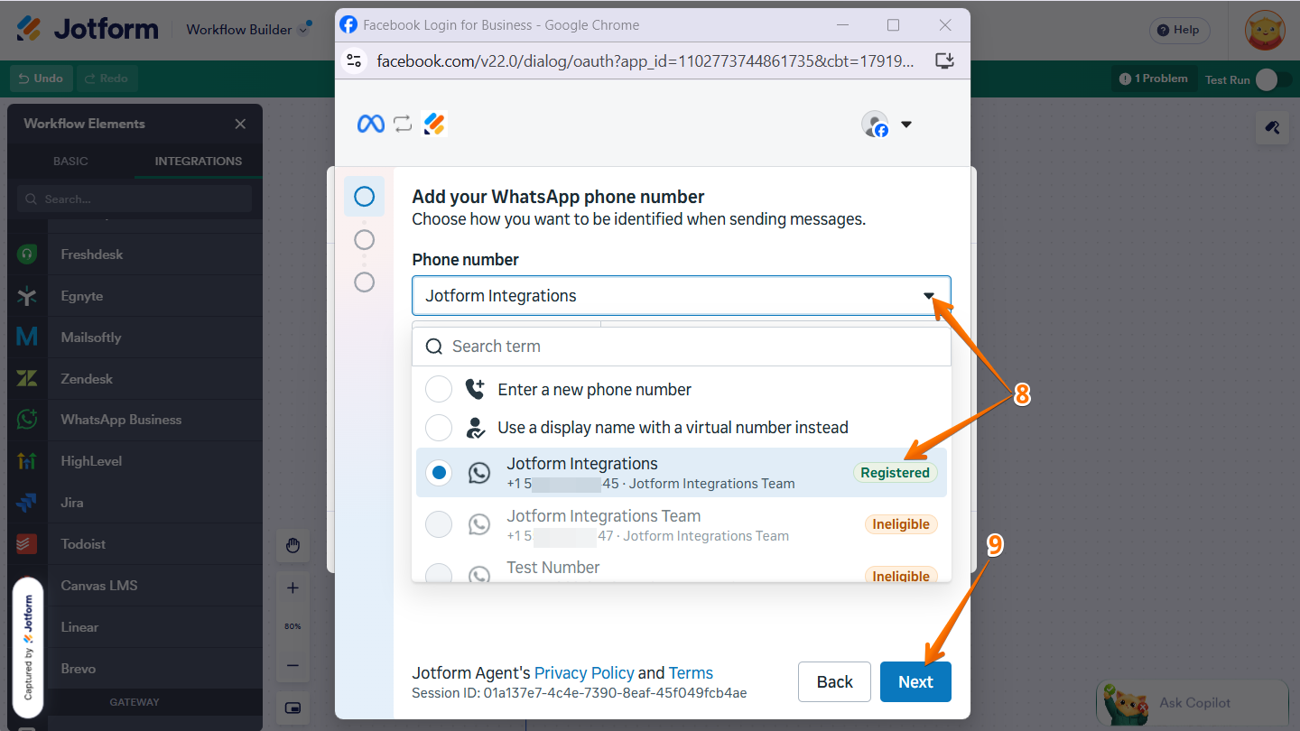This screenshot has height=731, width=1300.
Task: Expand the Workflow Builder title dropdown
Action: pos(304,30)
